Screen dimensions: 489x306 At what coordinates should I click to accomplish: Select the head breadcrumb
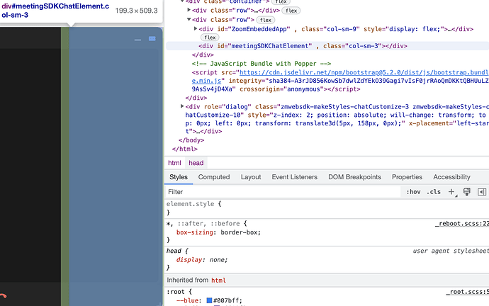click(x=196, y=163)
